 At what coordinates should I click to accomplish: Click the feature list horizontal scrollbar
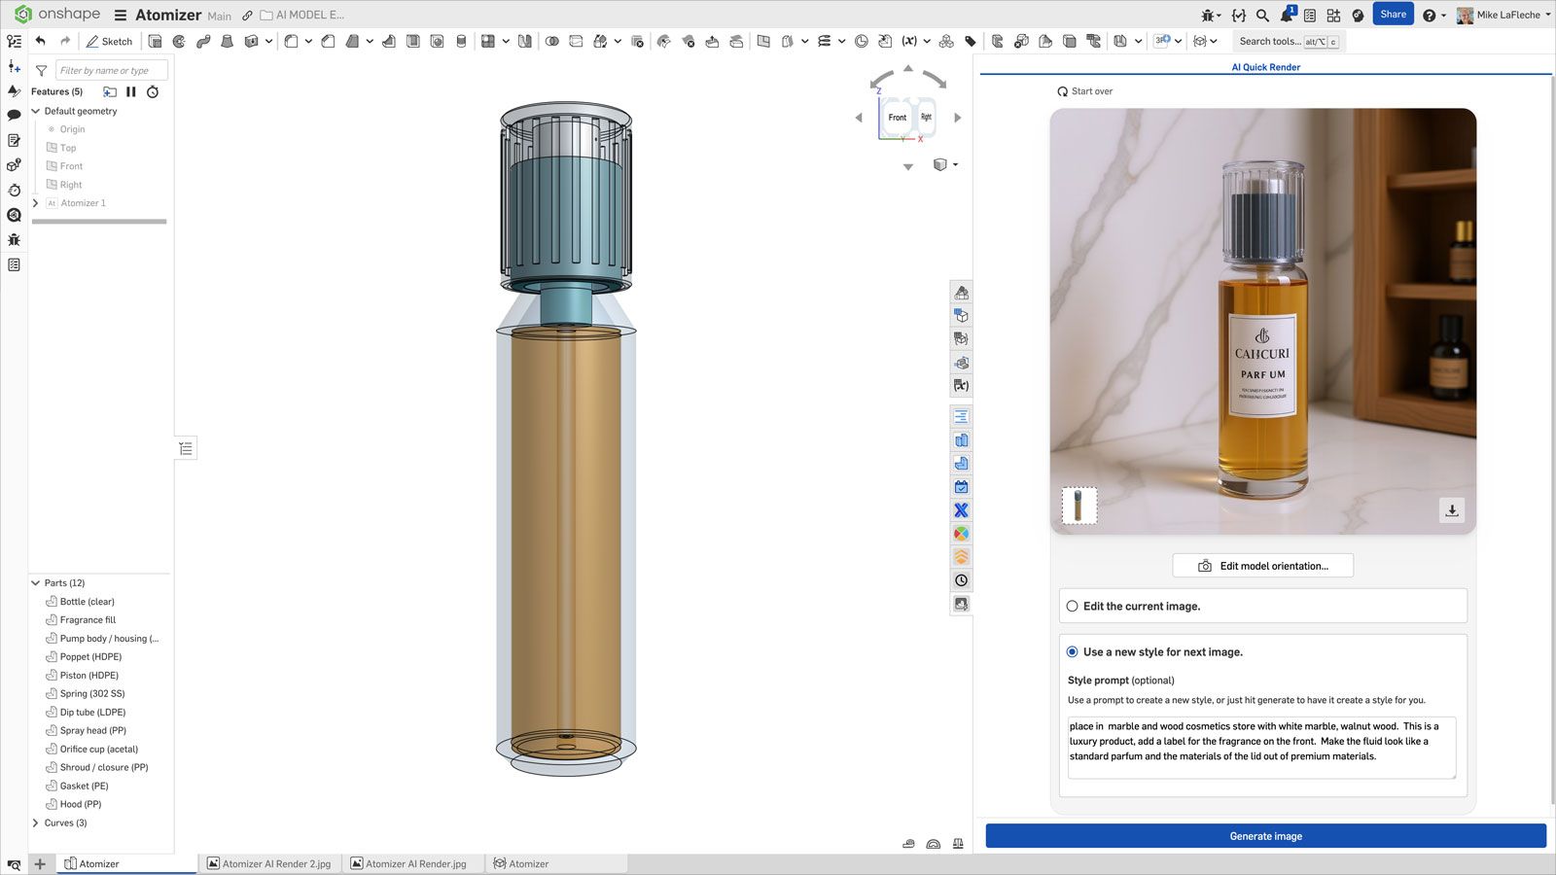tap(99, 222)
